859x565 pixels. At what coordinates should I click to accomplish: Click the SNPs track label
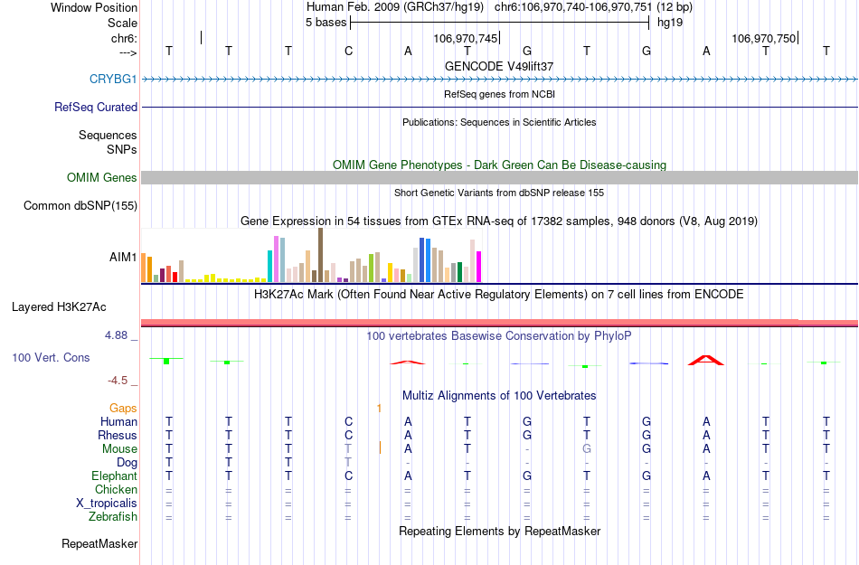click(x=122, y=149)
